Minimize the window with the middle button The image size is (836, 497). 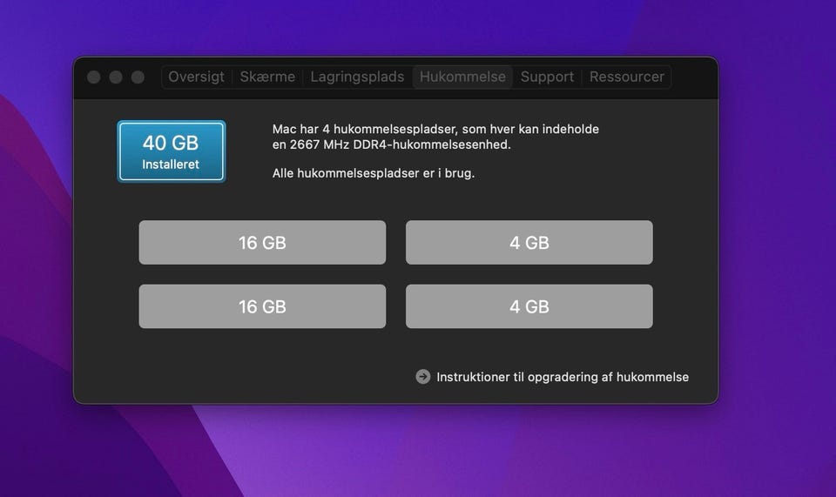pyautogui.click(x=116, y=77)
